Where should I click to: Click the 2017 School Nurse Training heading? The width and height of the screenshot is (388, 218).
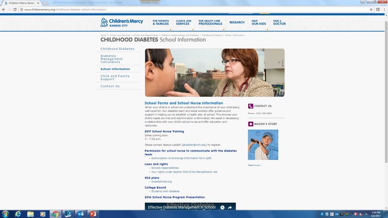(164, 131)
